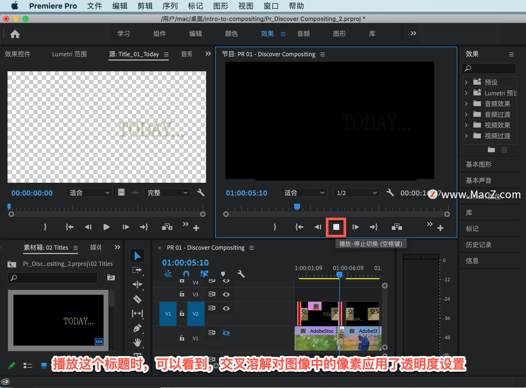
Task: Toggle sync lock for V3 track
Action: pyautogui.click(x=212, y=294)
